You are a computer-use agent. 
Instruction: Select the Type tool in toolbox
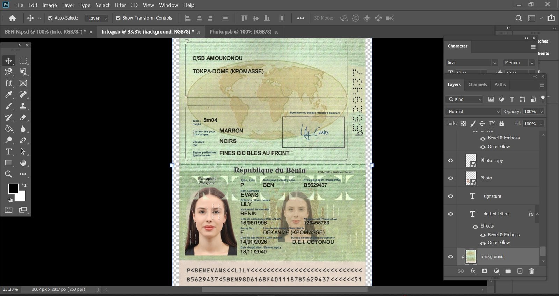pos(9,151)
